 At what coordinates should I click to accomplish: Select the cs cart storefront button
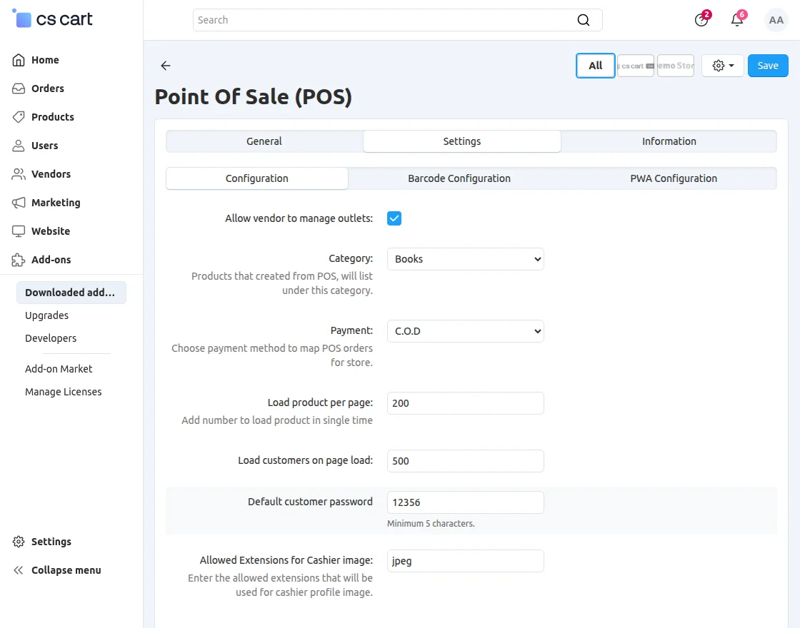[635, 66]
